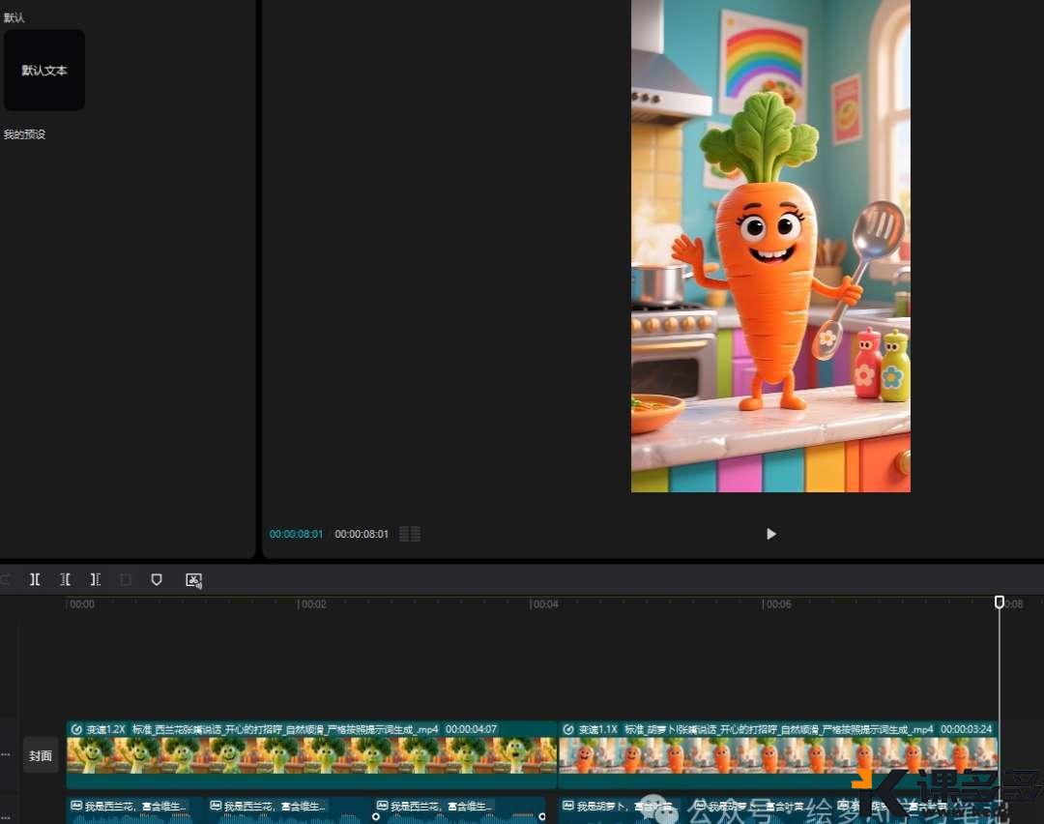The image size is (1044, 824).
Task: Select the 默认文本 text preset thumbnail
Action: 43,70
